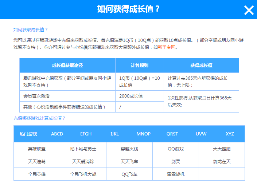Switch to the UVW tab

coord(201,134)
